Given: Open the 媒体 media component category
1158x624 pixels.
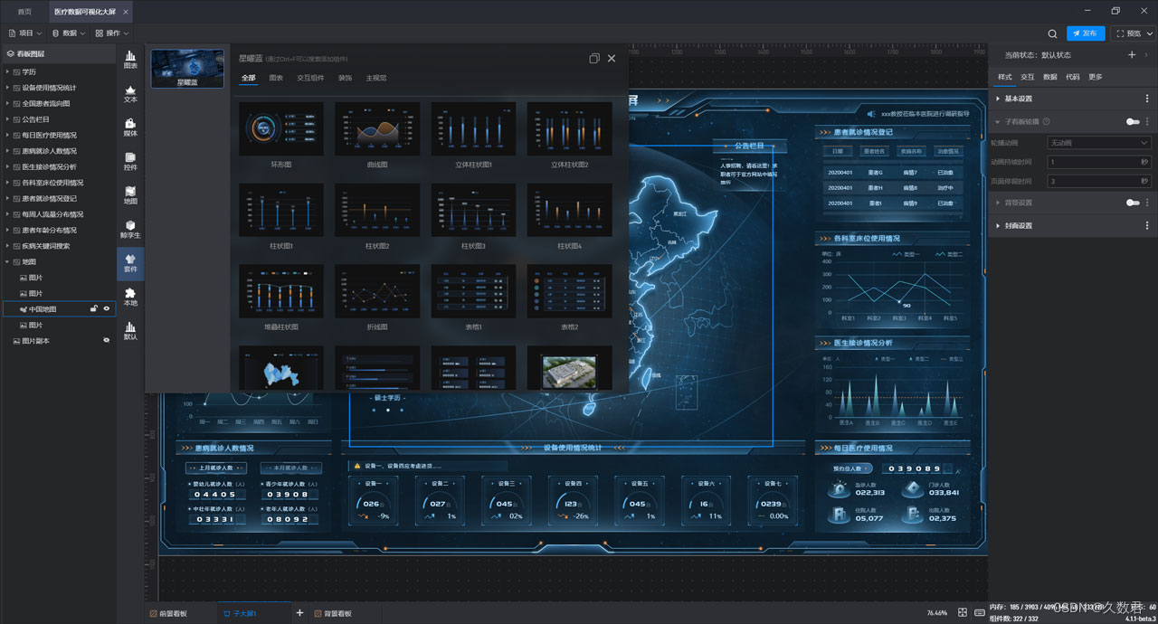Looking at the screenshot, I should pos(130,127).
